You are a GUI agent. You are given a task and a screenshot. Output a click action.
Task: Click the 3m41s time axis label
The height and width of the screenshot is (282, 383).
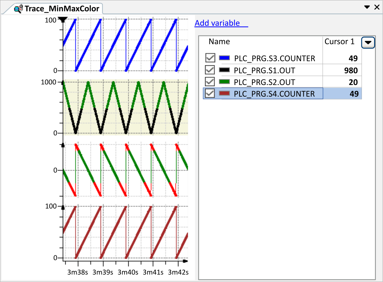coord(153,272)
